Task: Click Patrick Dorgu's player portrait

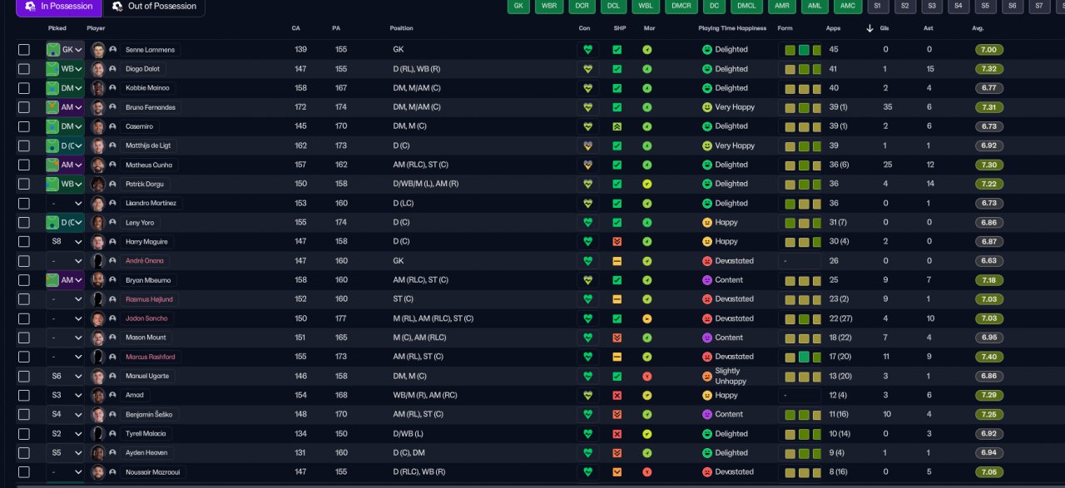Action: click(98, 184)
